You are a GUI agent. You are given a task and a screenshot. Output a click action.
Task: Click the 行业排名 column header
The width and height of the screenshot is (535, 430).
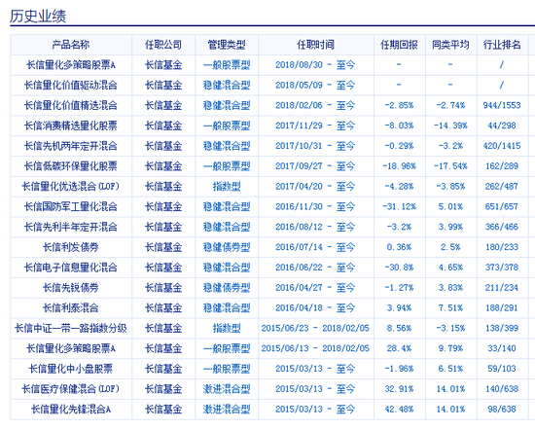502,45
